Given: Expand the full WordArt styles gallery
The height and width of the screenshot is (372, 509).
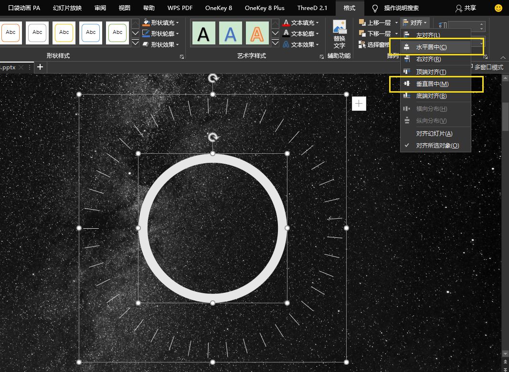Looking at the screenshot, I should click(x=275, y=43).
